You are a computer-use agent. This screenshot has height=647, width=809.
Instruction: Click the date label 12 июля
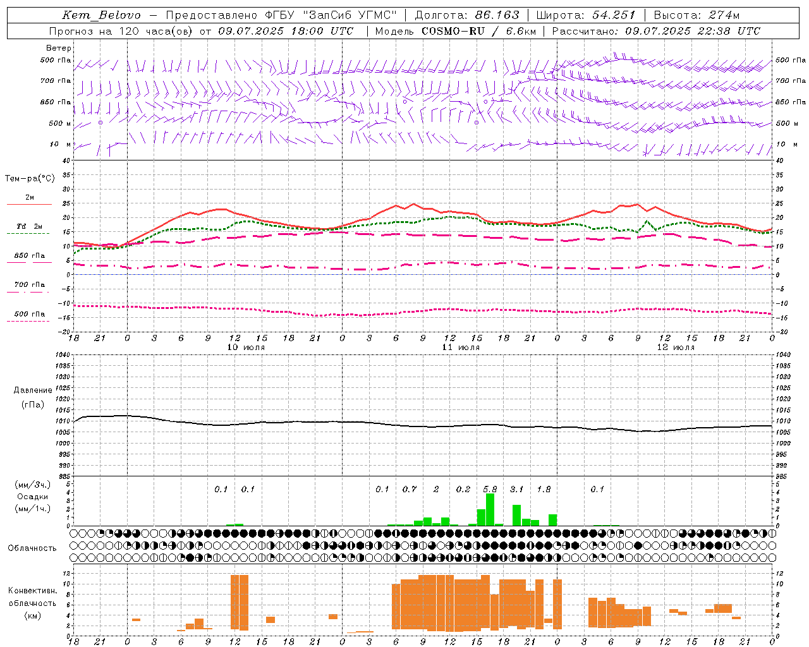coord(676,348)
